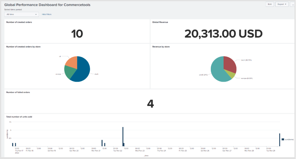
Task: Click the first bar near Thu Nov 17
Action: pyautogui.click(x=13, y=144)
